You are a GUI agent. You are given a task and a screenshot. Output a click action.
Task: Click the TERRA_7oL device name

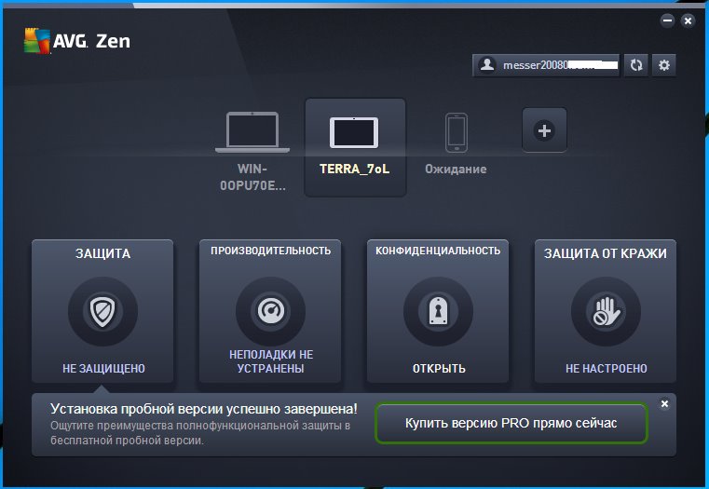(354, 169)
